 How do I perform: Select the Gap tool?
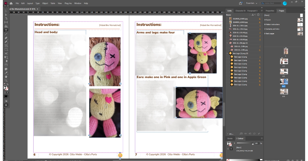point(6,22)
